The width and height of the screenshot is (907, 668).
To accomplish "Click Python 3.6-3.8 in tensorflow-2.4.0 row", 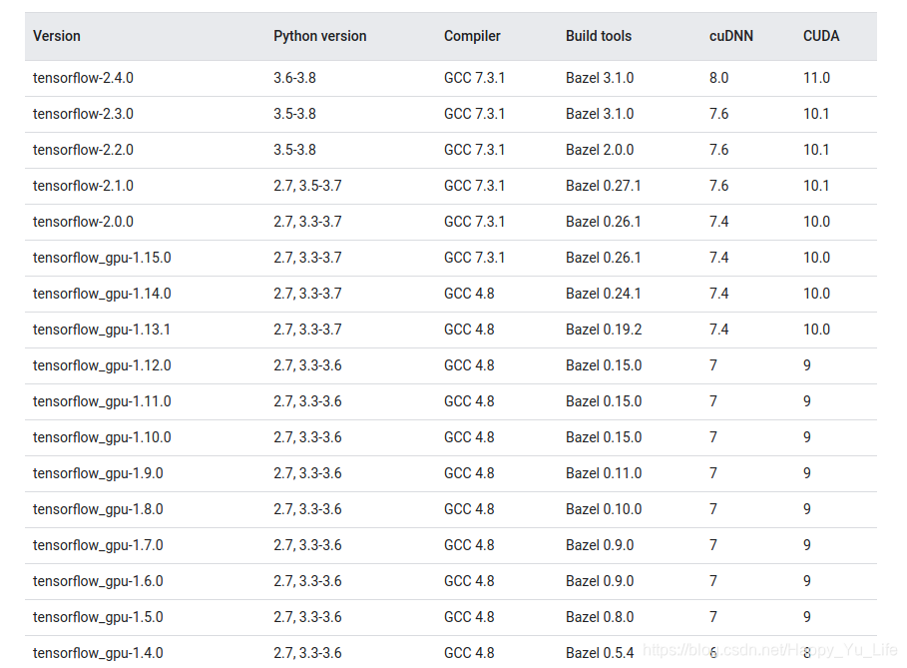I will 294,78.
